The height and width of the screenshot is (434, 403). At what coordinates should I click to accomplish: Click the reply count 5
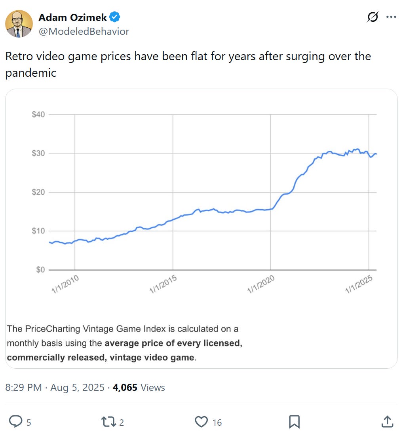point(29,423)
